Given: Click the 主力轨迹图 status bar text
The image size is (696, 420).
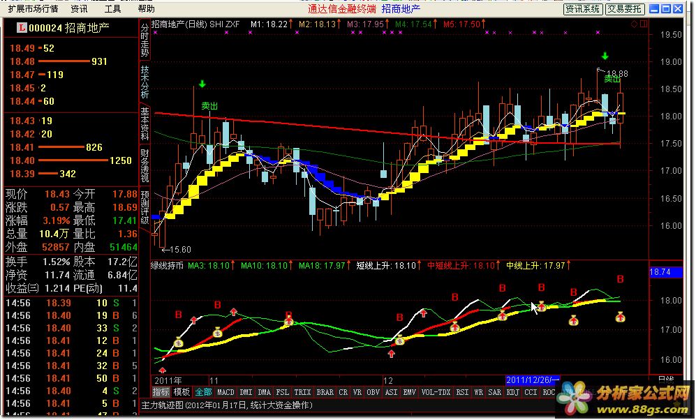Looking at the screenshot, I should coord(226,405).
